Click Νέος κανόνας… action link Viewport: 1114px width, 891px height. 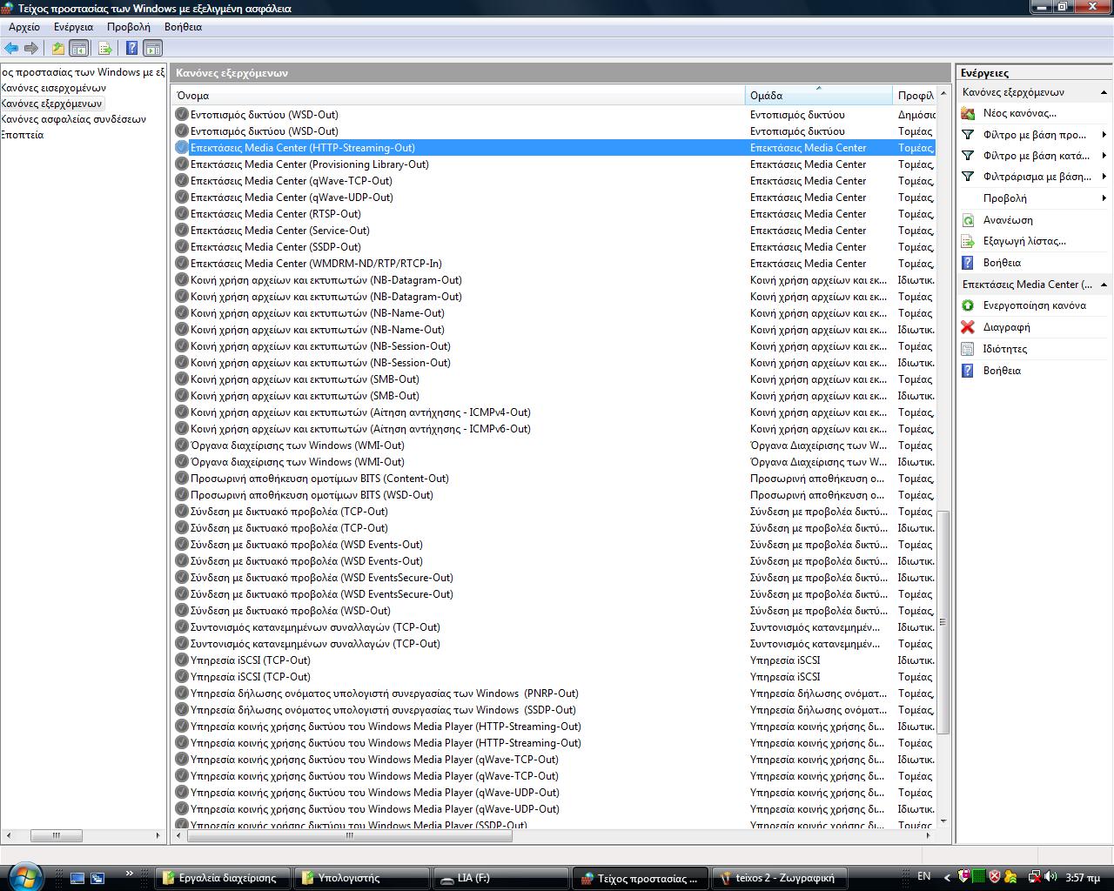[1019, 113]
